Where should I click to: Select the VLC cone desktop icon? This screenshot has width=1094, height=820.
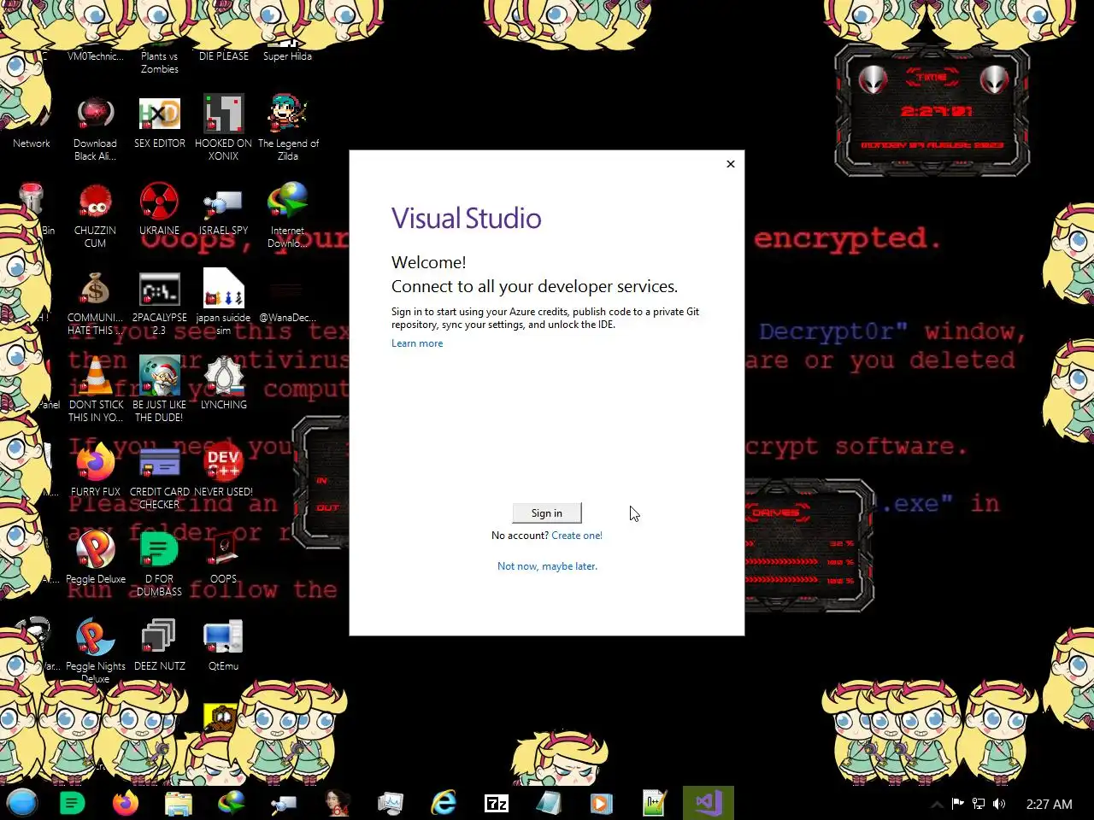point(96,389)
